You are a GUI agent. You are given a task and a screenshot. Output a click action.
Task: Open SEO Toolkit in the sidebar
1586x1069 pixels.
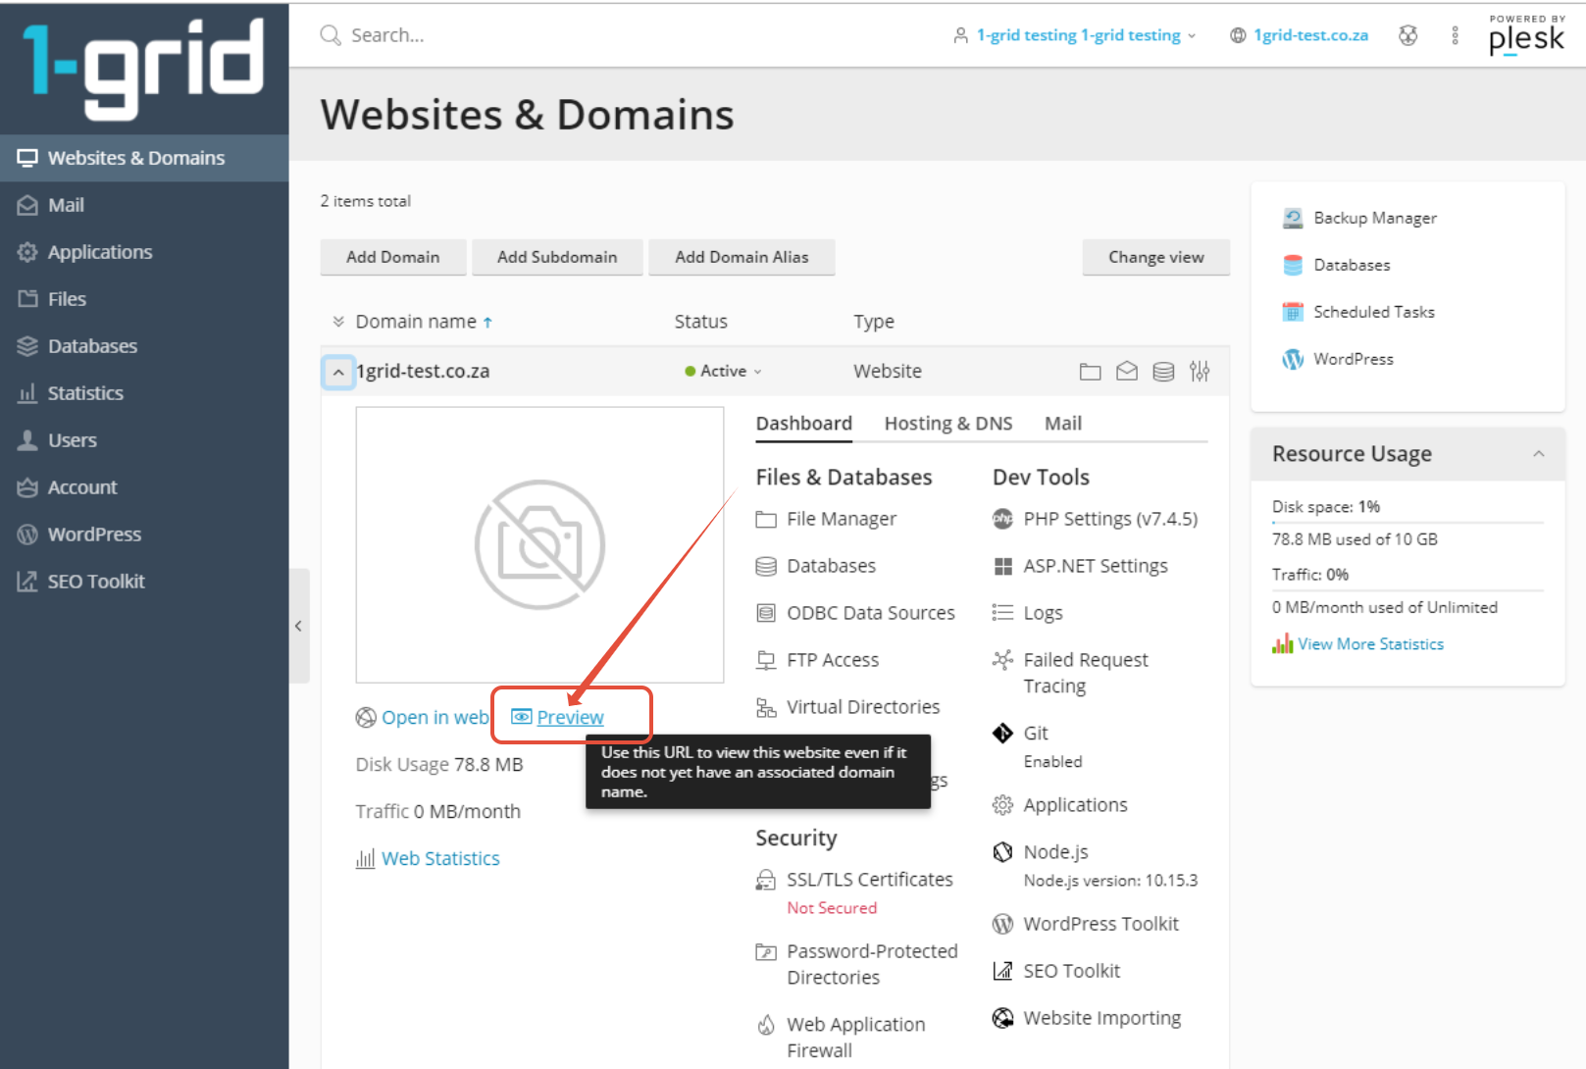click(144, 582)
